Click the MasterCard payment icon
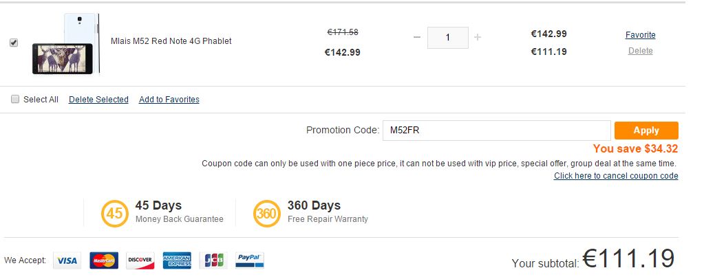 tap(104, 260)
